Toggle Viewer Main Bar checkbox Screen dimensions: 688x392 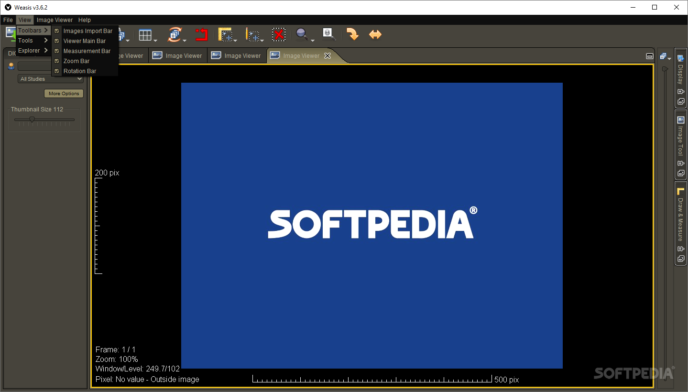point(57,41)
